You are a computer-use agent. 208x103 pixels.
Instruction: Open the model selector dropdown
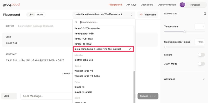coord(103,14)
